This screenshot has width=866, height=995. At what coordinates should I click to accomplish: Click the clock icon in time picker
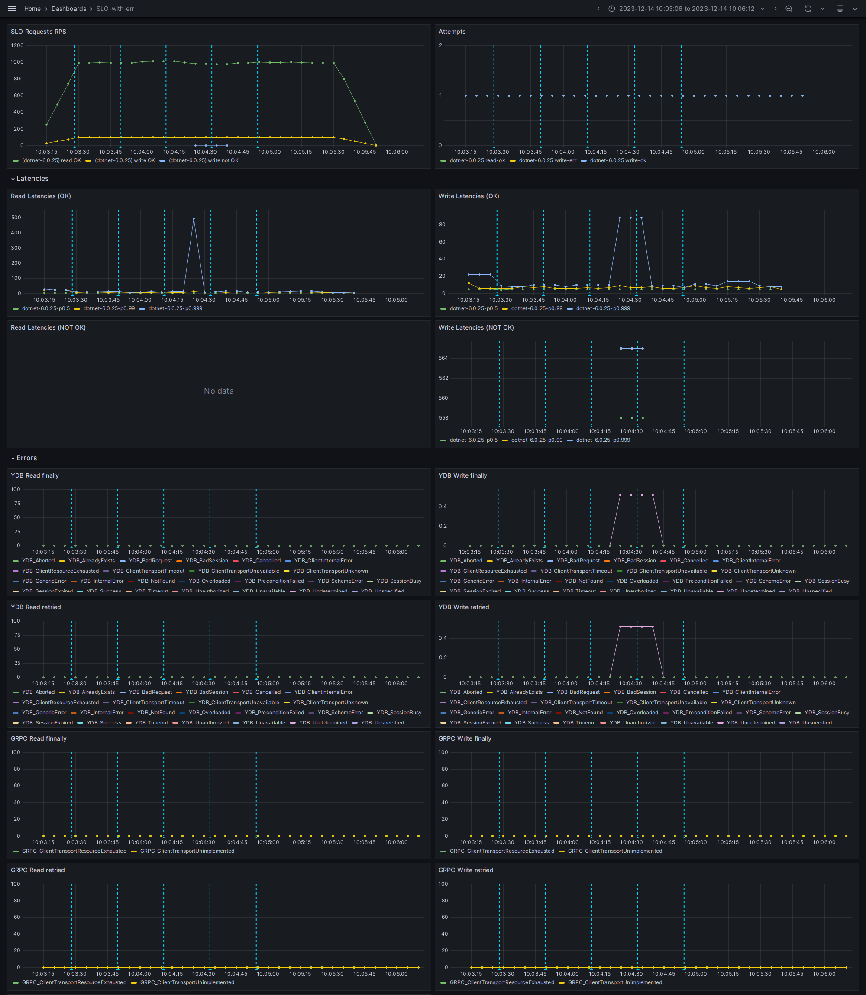(611, 9)
